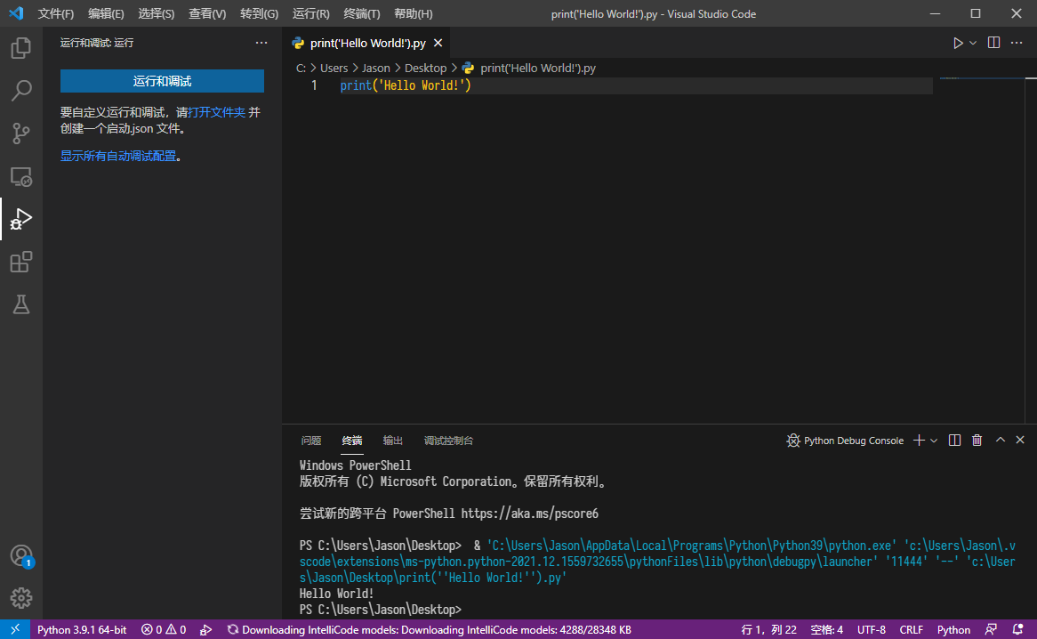Open the terminal selector dropdown beside the plus

[936, 439]
